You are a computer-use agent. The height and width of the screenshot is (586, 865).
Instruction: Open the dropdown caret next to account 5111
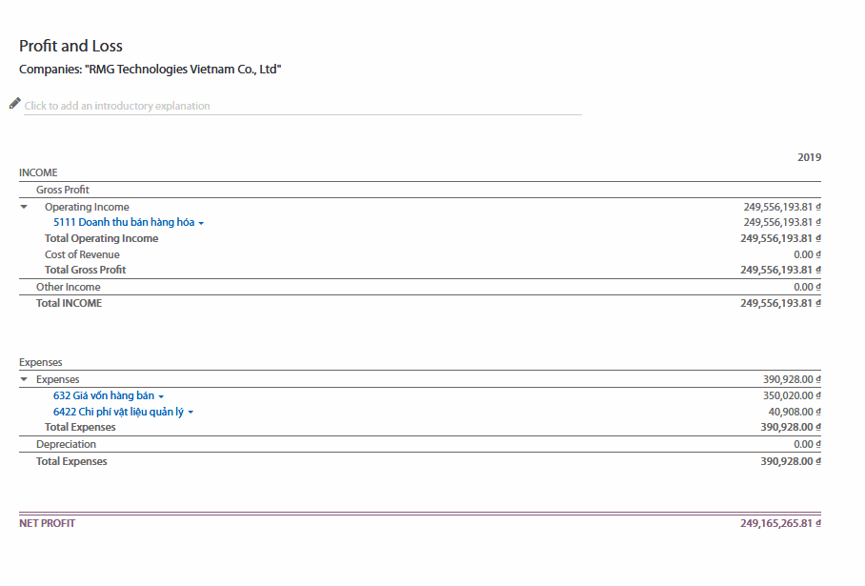click(x=201, y=223)
